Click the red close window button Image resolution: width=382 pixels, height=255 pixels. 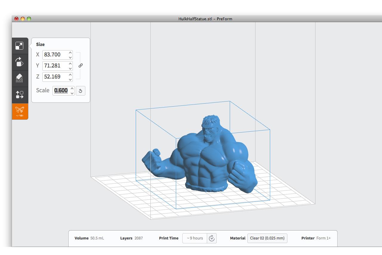point(16,19)
